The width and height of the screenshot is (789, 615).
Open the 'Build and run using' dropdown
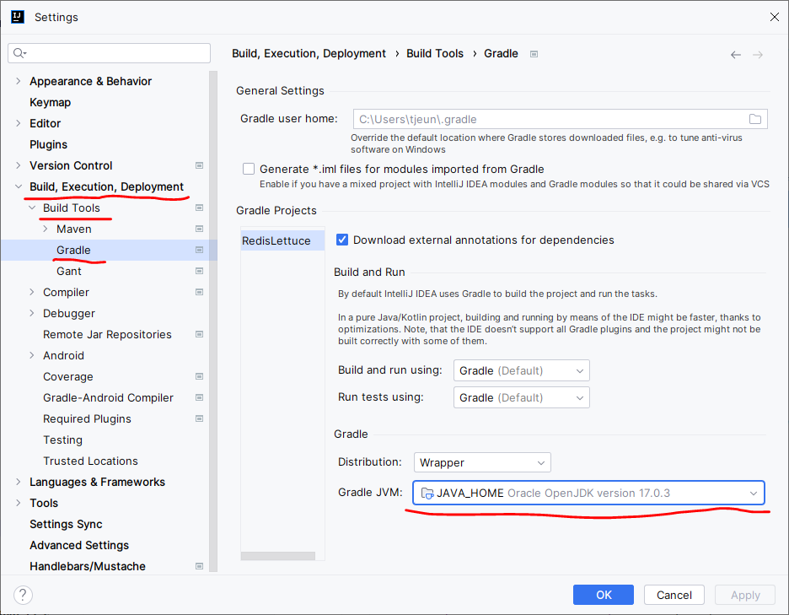click(521, 370)
